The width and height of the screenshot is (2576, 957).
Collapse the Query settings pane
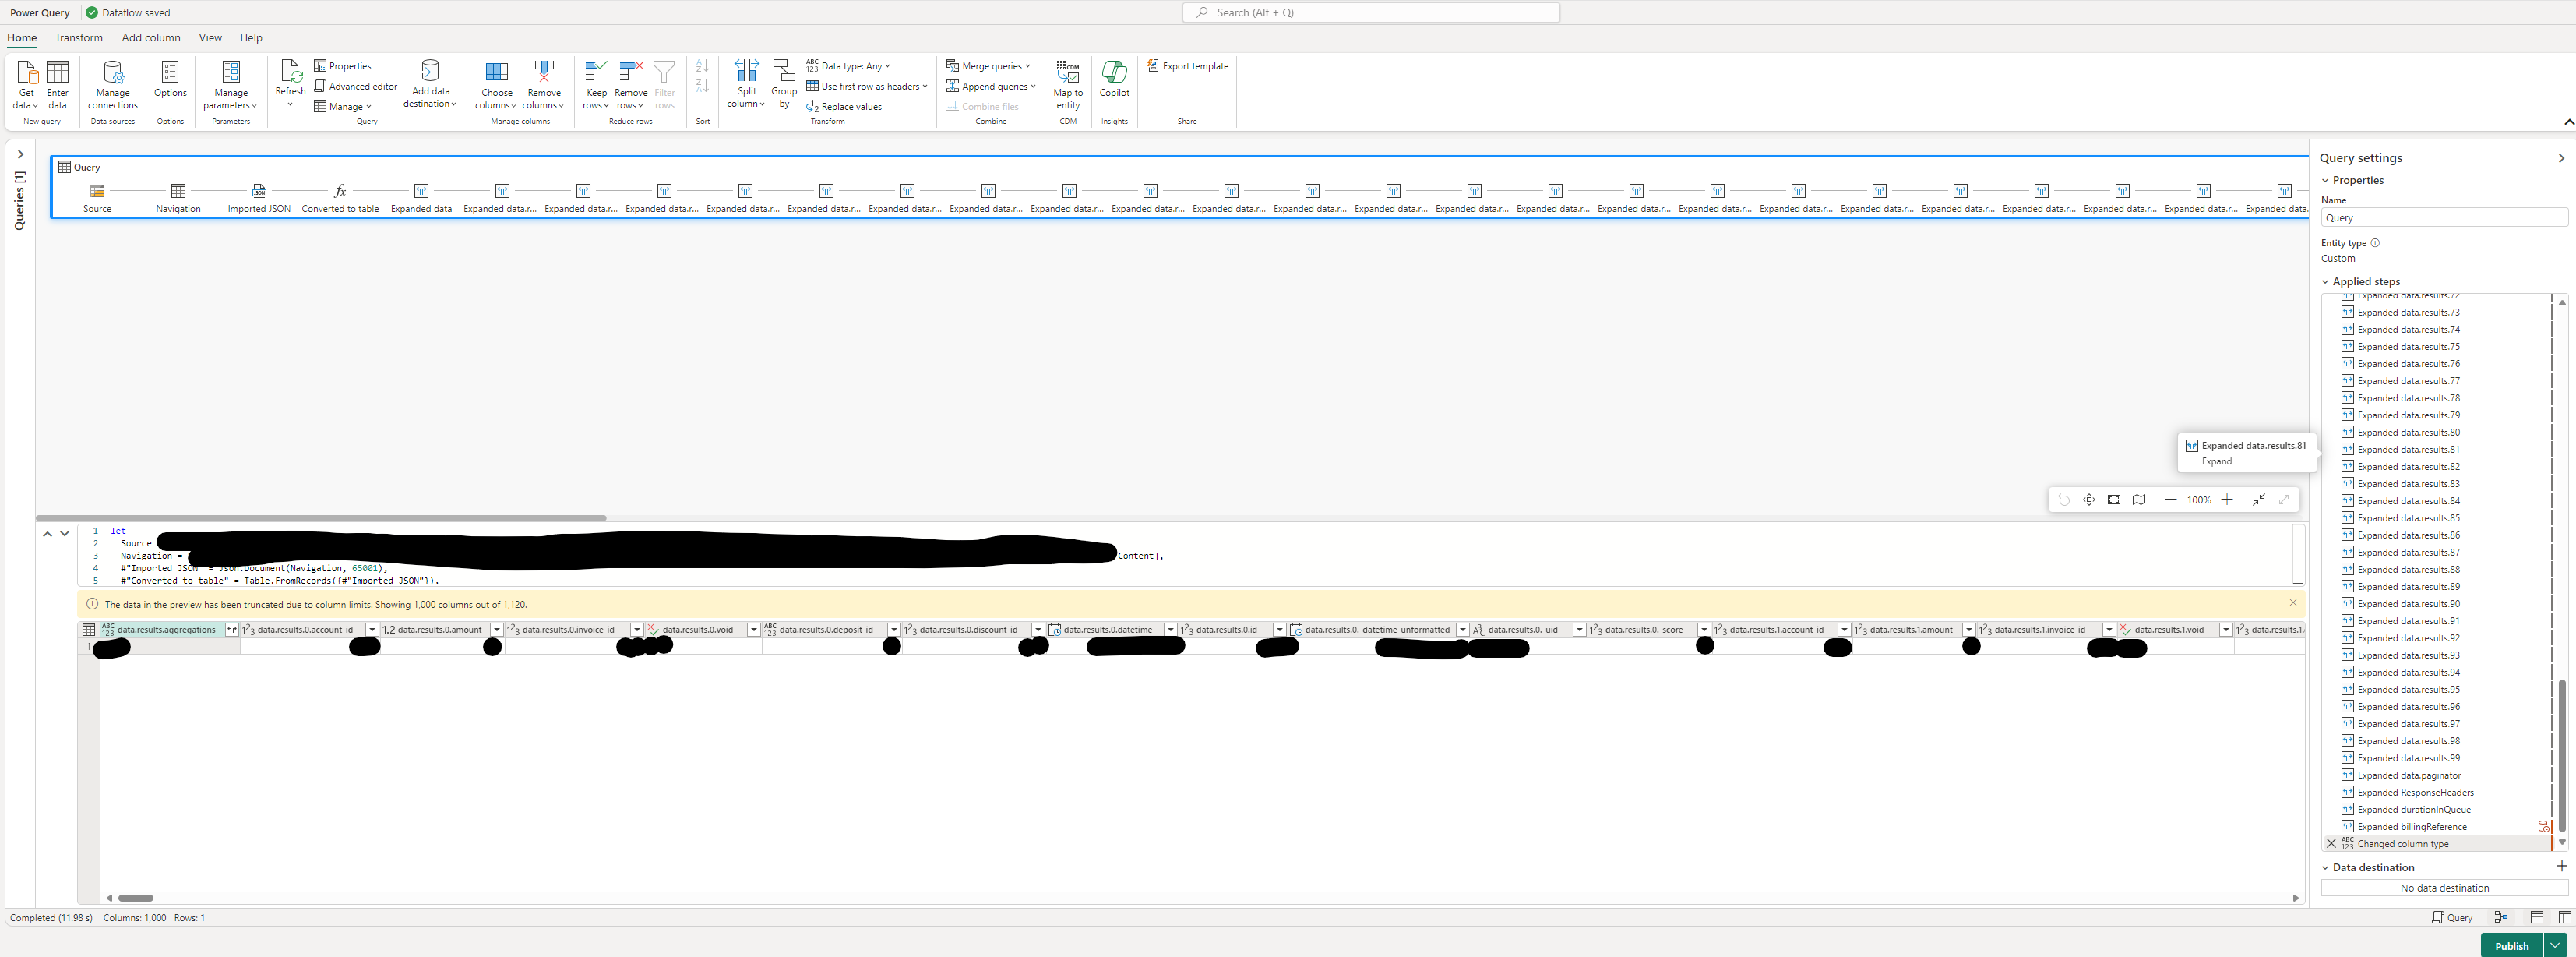pos(2561,158)
